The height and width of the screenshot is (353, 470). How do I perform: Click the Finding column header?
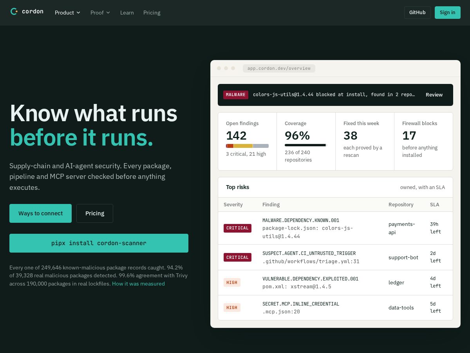click(271, 205)
